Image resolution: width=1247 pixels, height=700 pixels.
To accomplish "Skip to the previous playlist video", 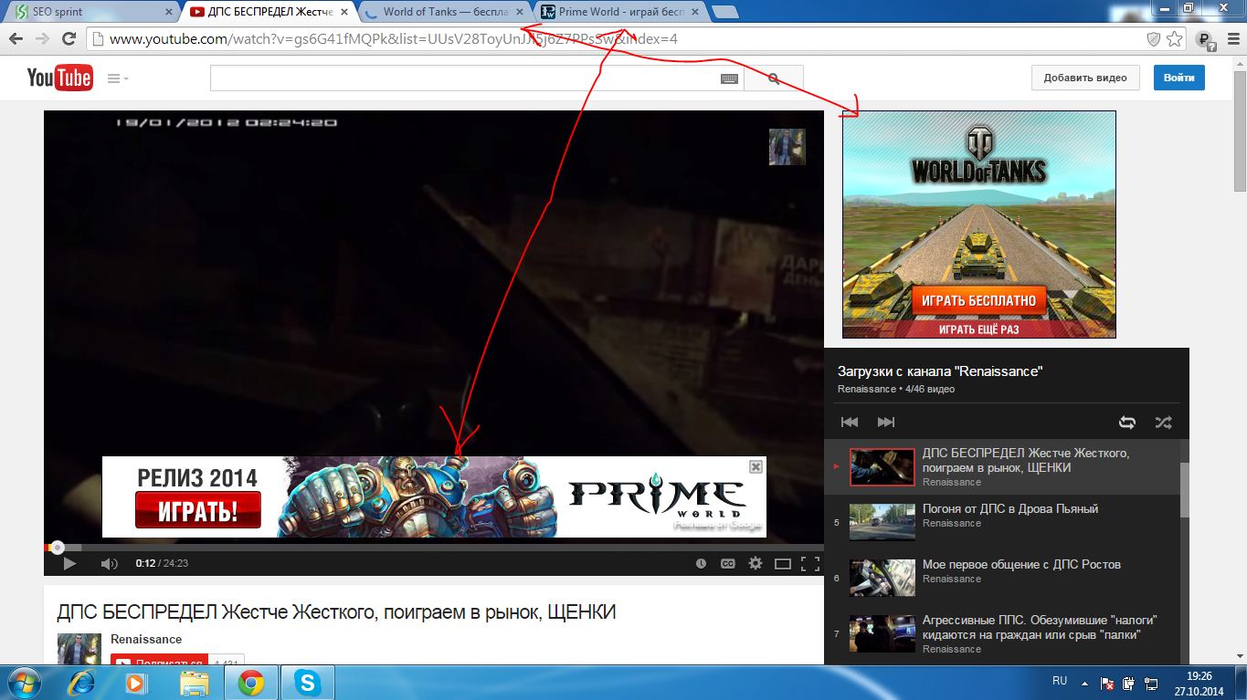I will pos(850,422).
